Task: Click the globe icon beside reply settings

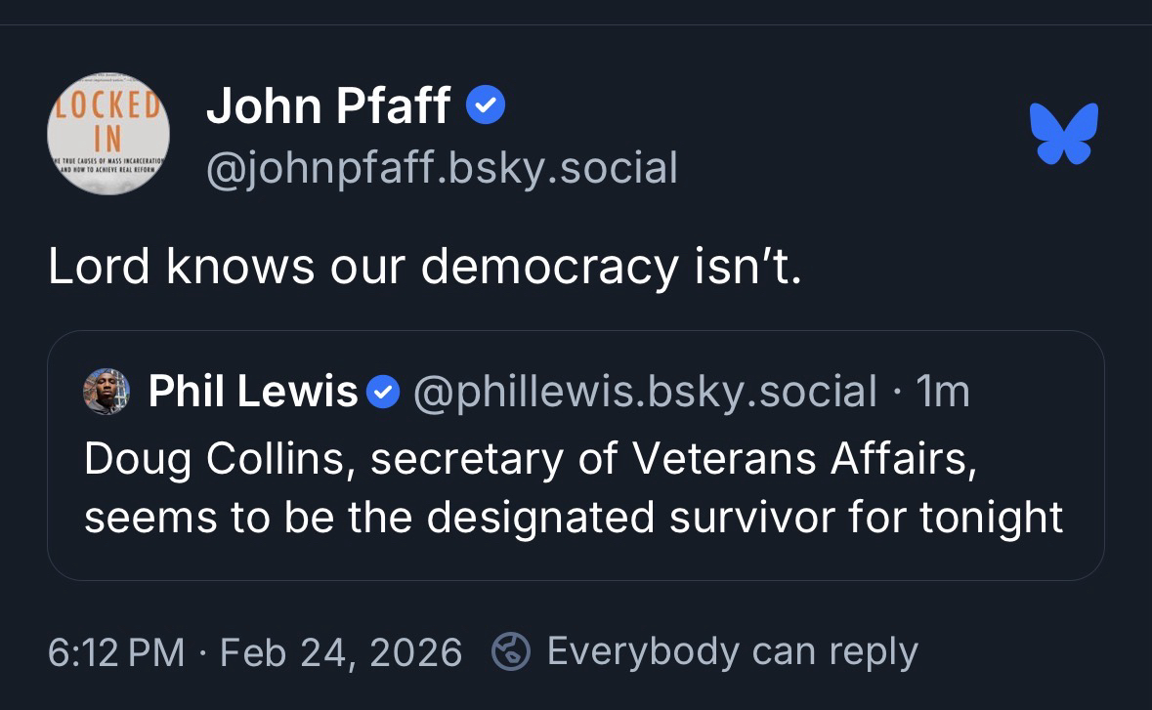Action: [x=511, y=651]
